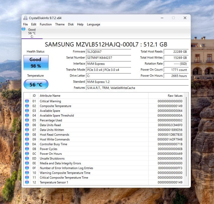This screenshot has width=214, height=204.
Task: Click the status icon next to Power Cycles
Action: pyautogui.click(x=27, y=149)
